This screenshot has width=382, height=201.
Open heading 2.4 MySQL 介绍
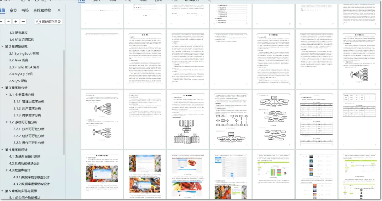point(21,74)
